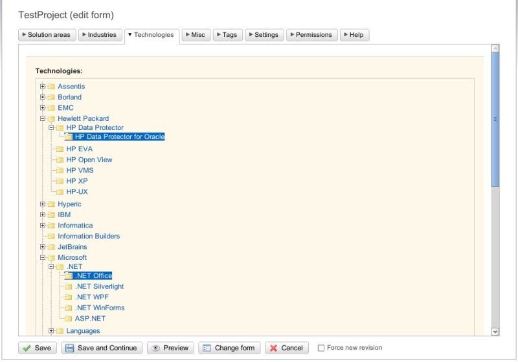Expand the Assentis tree node
This screenshot has width=518, height=362.
(43, 87)
